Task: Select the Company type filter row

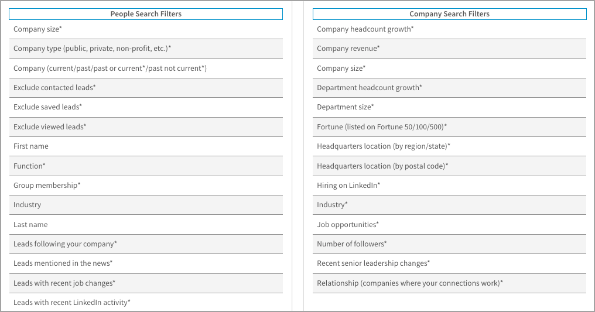Action: tap(92, 49)
